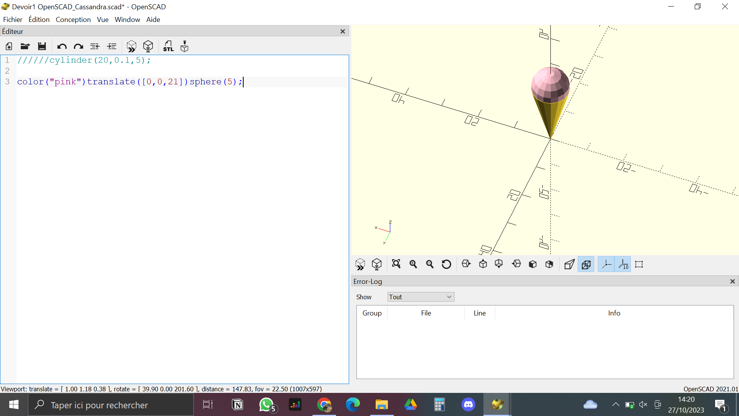Screen dimensions: 739x416
Task: Select the top view icon
Action: pos(483,264)
